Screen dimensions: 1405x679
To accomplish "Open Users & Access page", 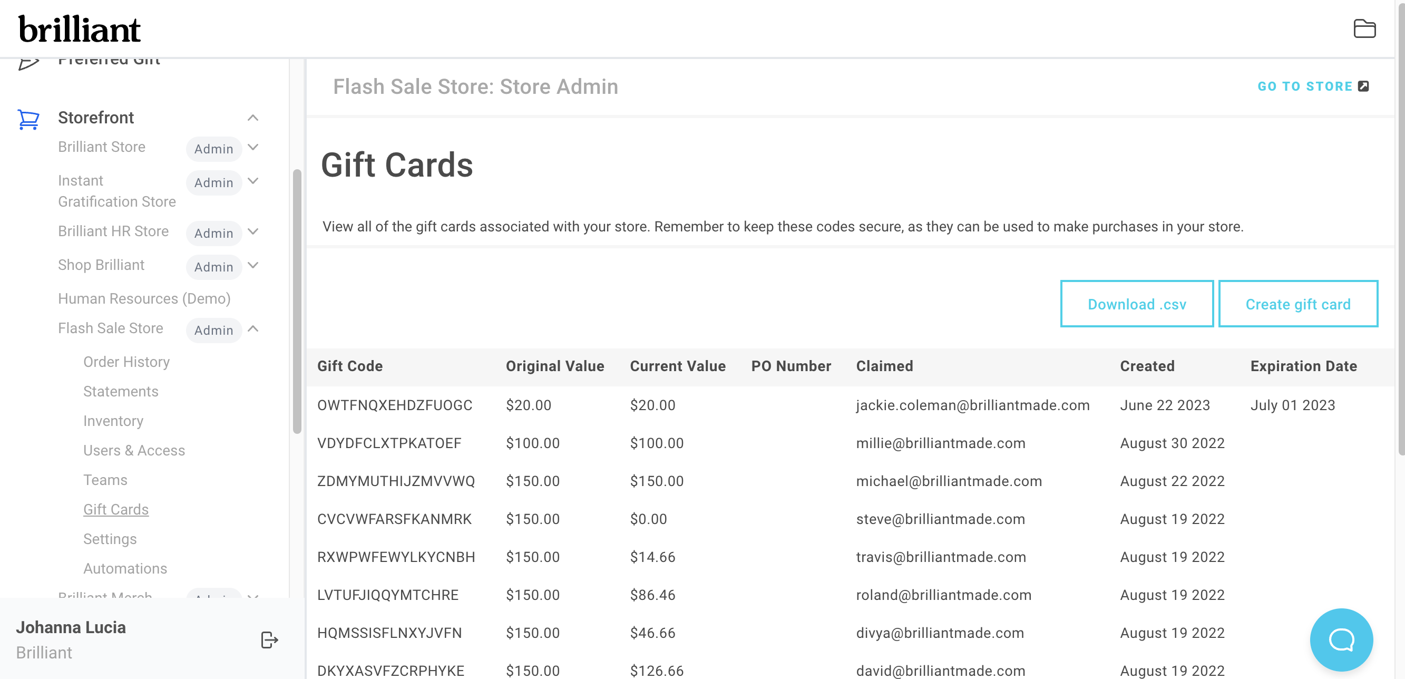I will (x=134, y=451).
